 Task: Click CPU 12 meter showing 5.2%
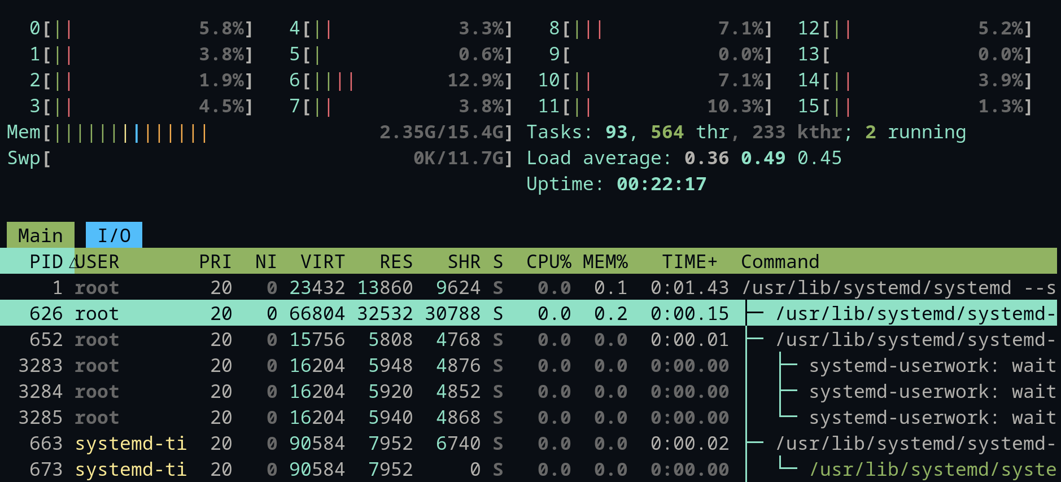[x=915, y=28]
